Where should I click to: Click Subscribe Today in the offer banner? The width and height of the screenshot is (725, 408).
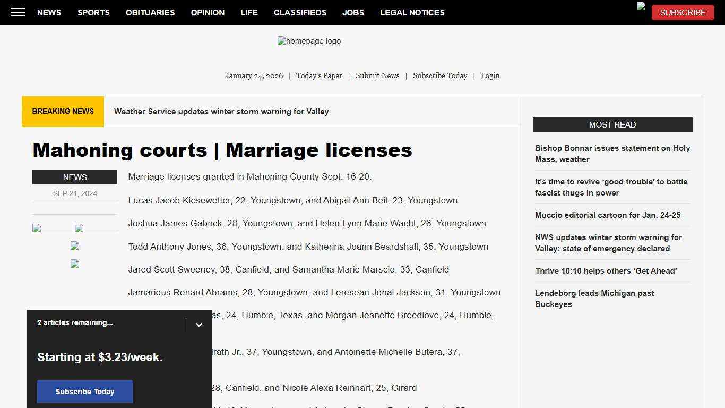tap(84, 392)
